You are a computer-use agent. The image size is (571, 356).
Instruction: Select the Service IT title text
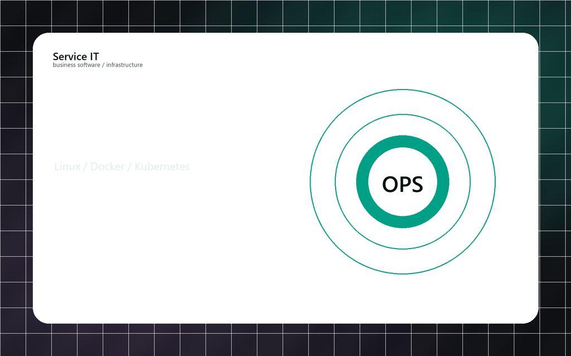75,56
